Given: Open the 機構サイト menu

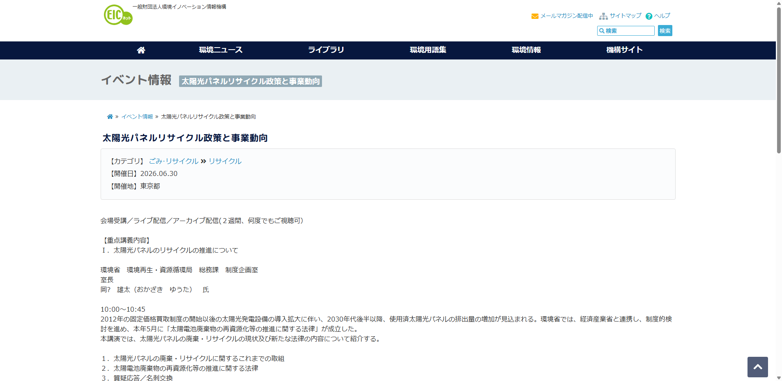Looking at the screenshot, I should [x=624, y=50].
